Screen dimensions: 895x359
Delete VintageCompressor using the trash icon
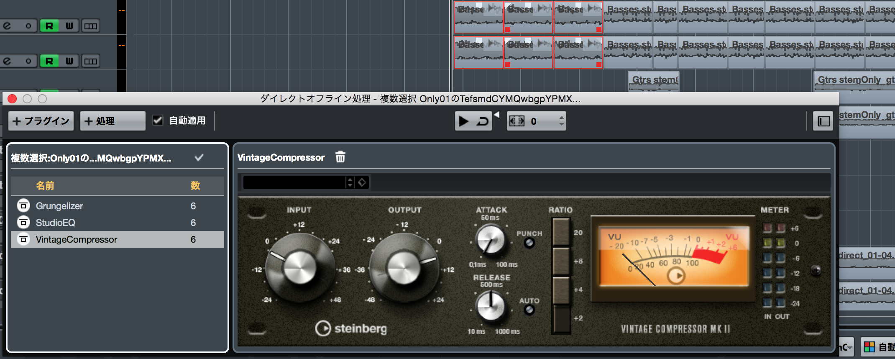pos(340,157)
